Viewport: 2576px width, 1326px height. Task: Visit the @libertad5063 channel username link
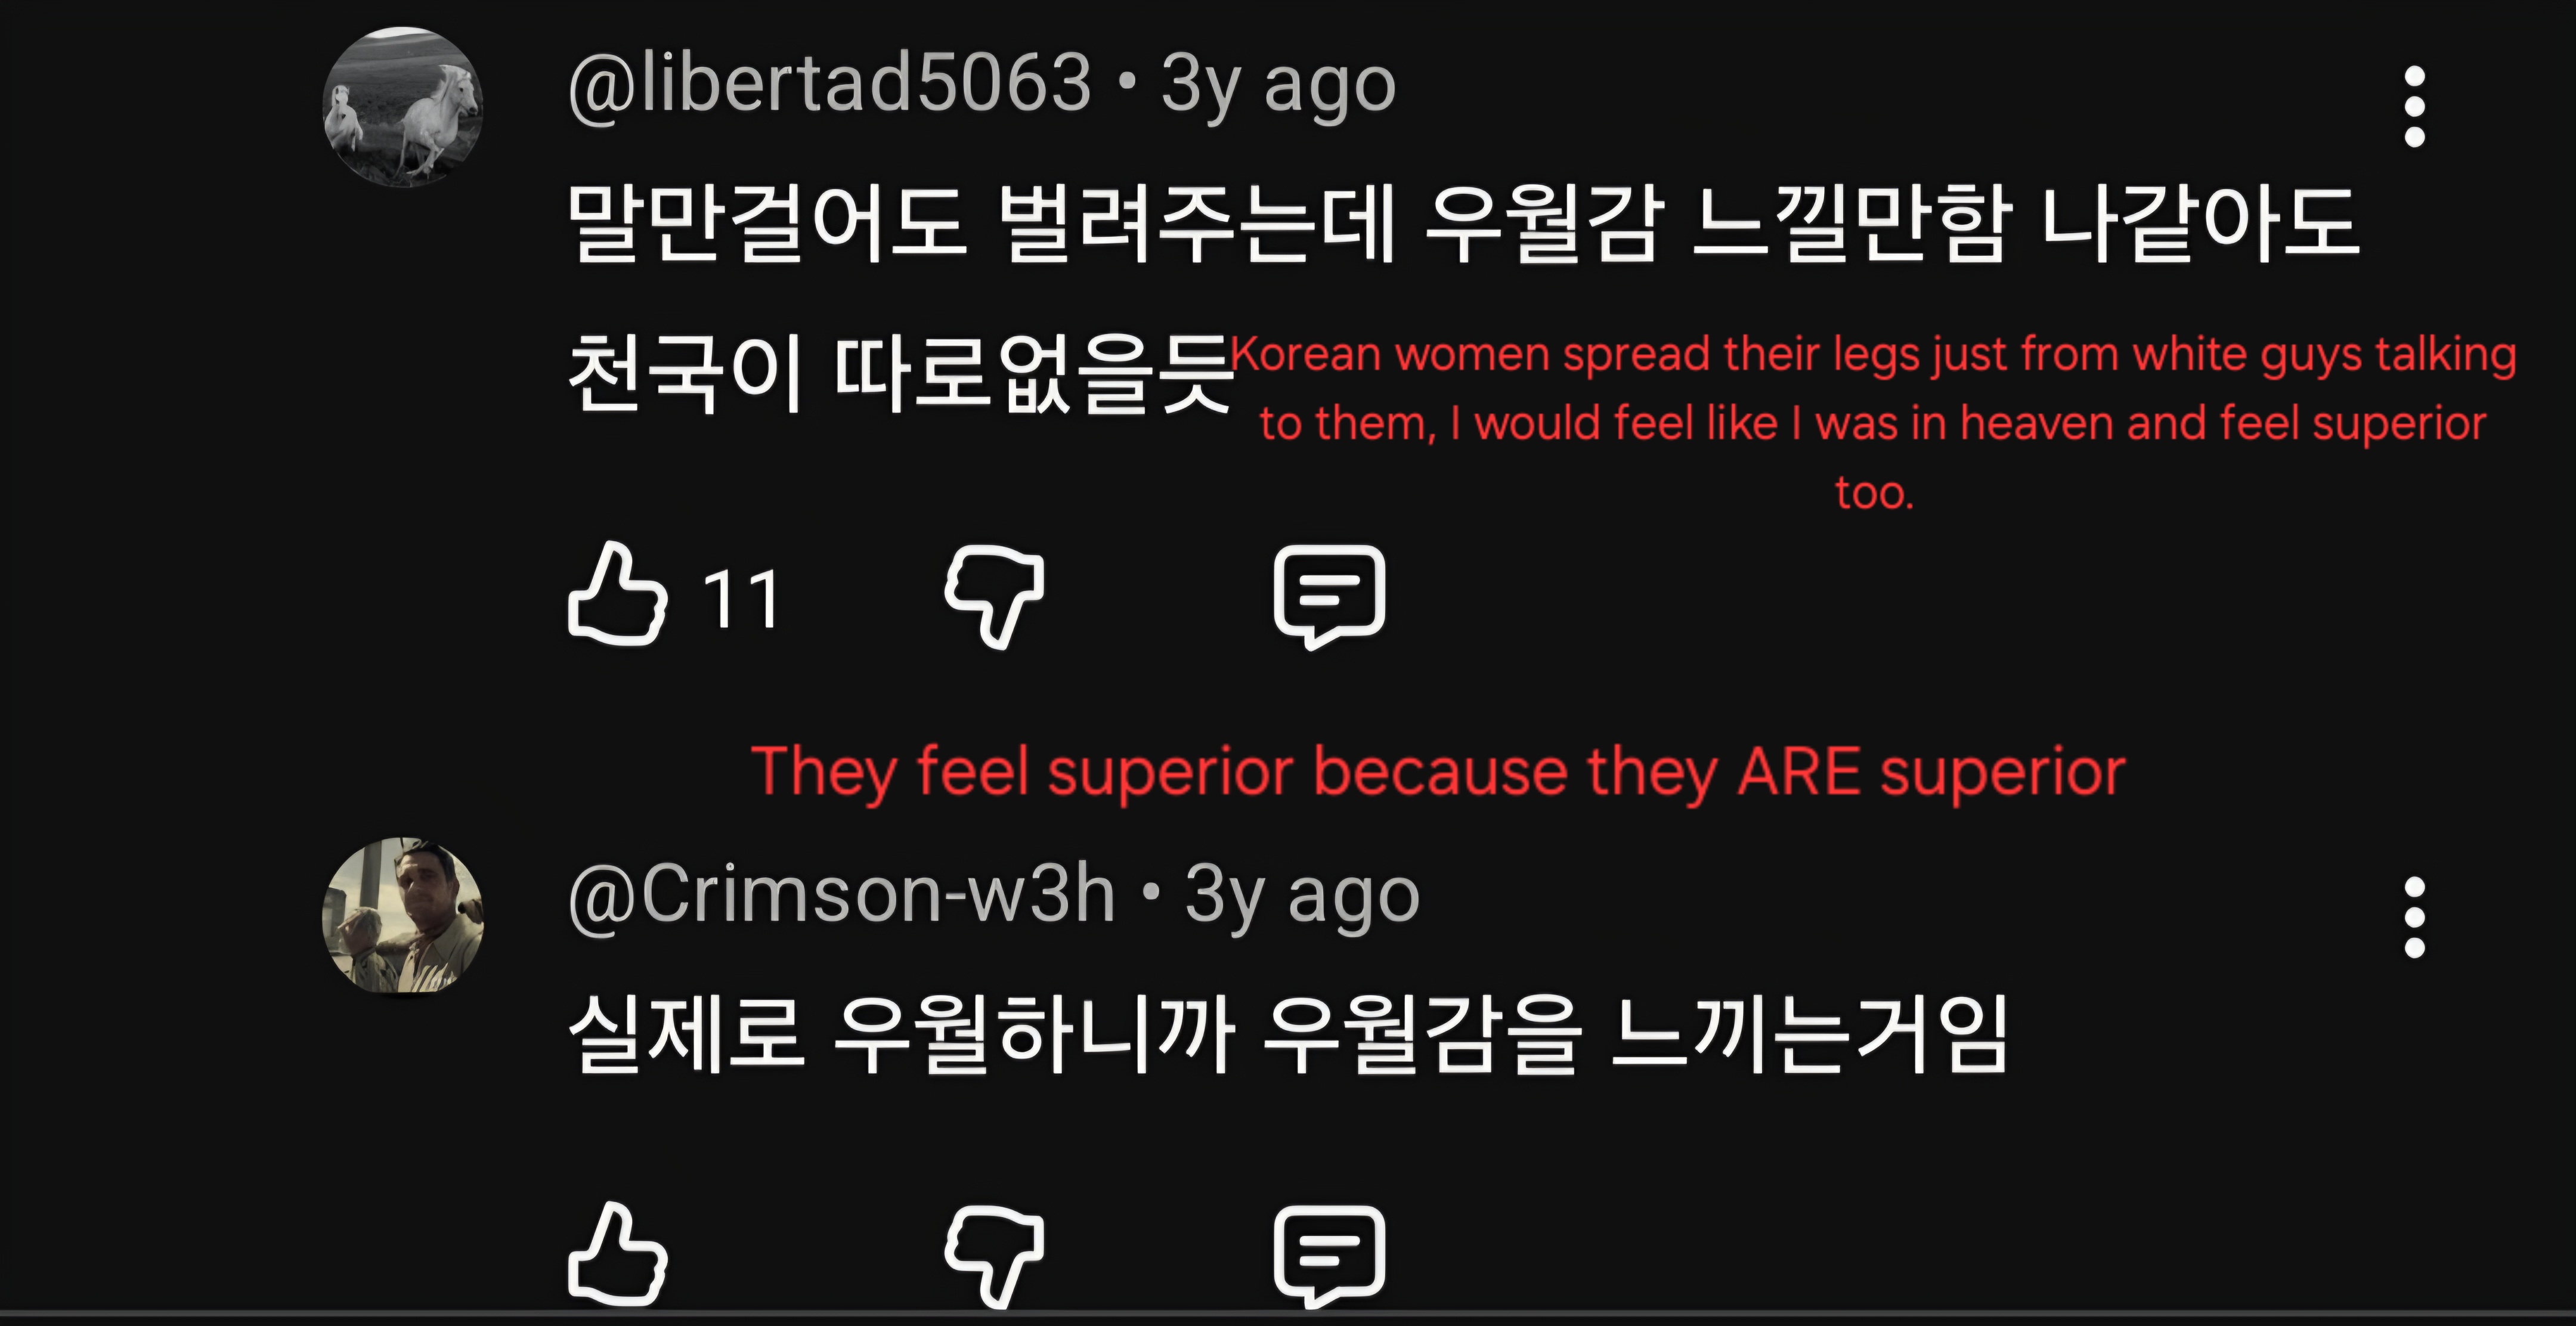pos(829,84)
